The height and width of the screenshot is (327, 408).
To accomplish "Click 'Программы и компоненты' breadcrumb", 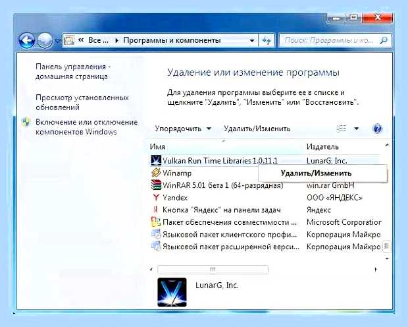I will click(172, 40).
